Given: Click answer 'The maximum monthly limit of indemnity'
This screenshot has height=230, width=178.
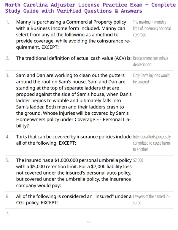Looking at the screenshot, I should pos(152,28).
